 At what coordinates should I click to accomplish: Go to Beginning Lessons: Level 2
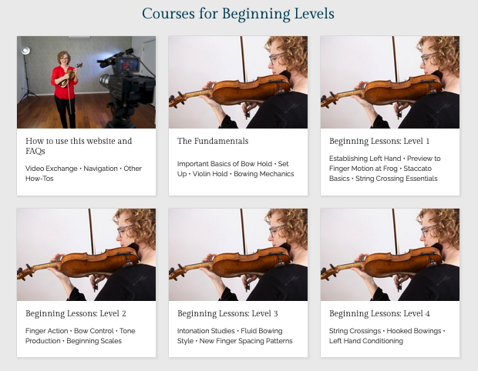(76, 313)
